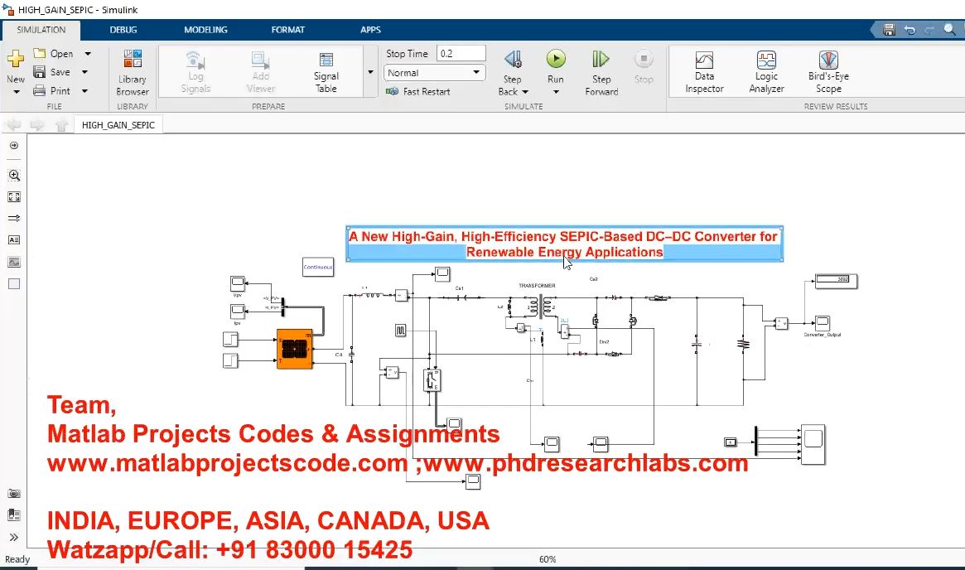Expand the Step Back options arrow

click(x=525, y=92)
